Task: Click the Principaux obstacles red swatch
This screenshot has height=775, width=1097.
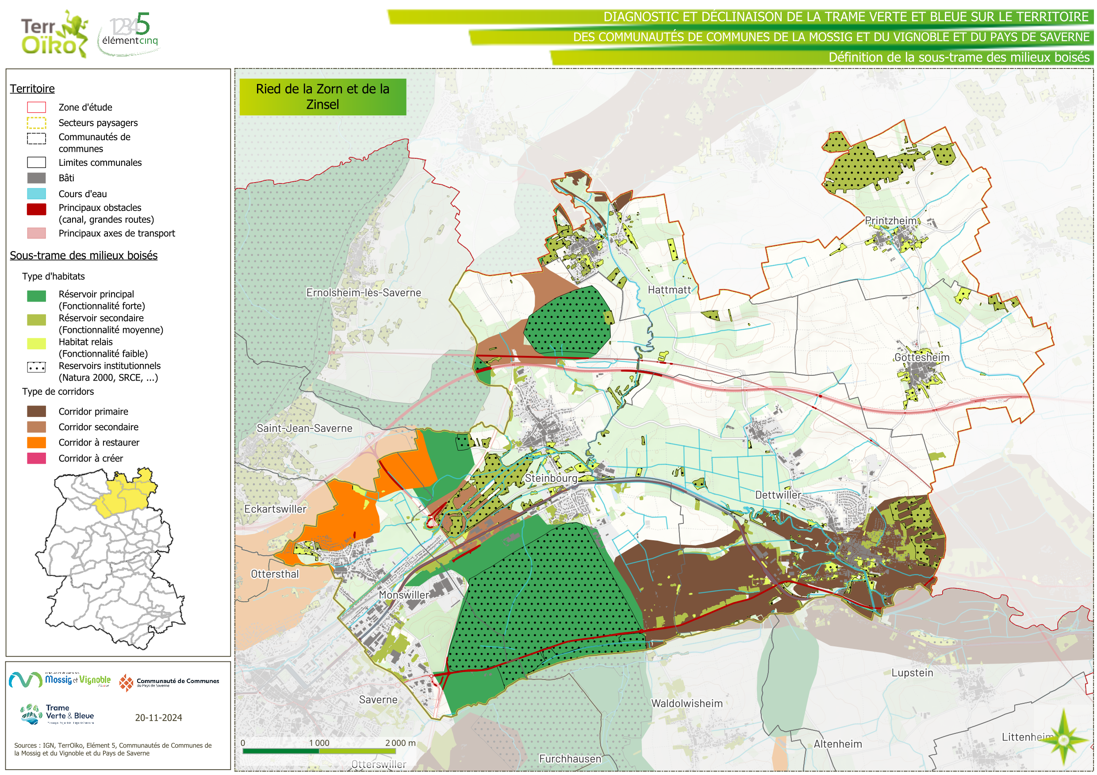Action: [x=36, y=209]
